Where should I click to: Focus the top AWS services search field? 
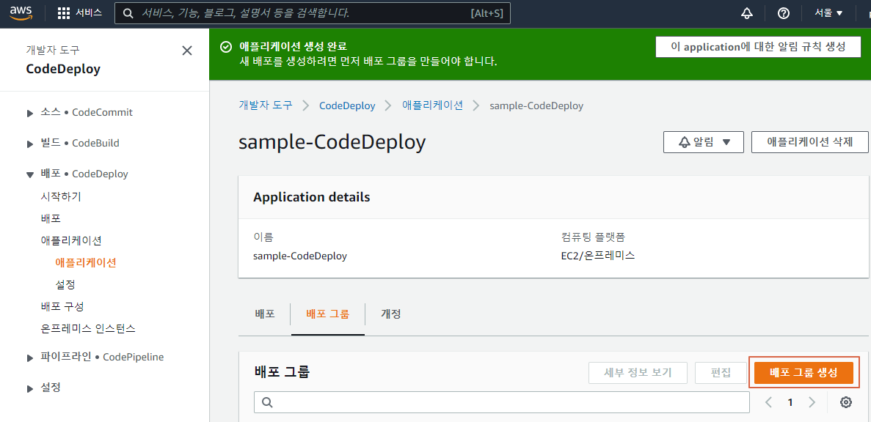(x=312, y=13)
